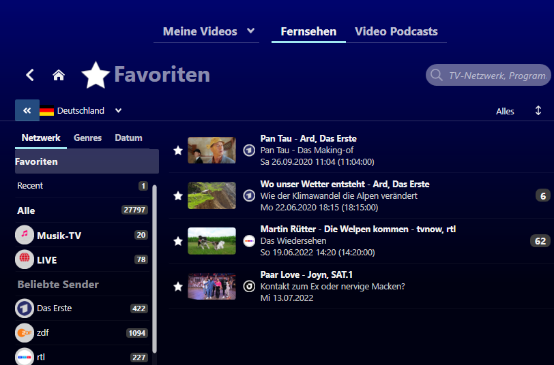Screen dimensions: 554x365
Task: Click the rtl logo beside Martin Rütter
Action: (249, 241)
